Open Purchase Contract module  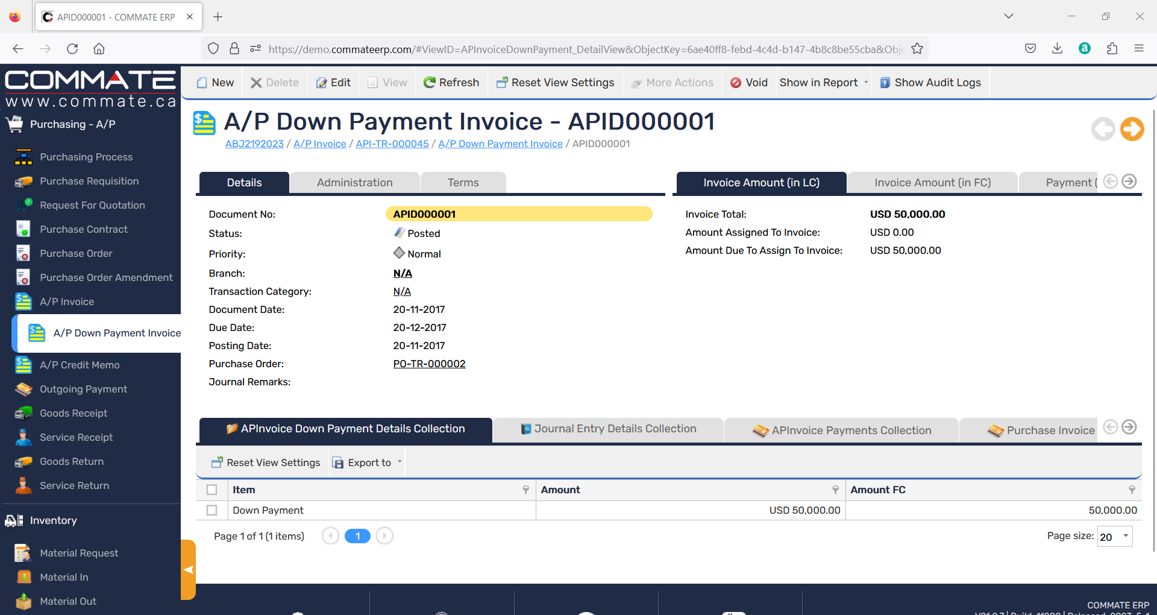click(84, 229)
